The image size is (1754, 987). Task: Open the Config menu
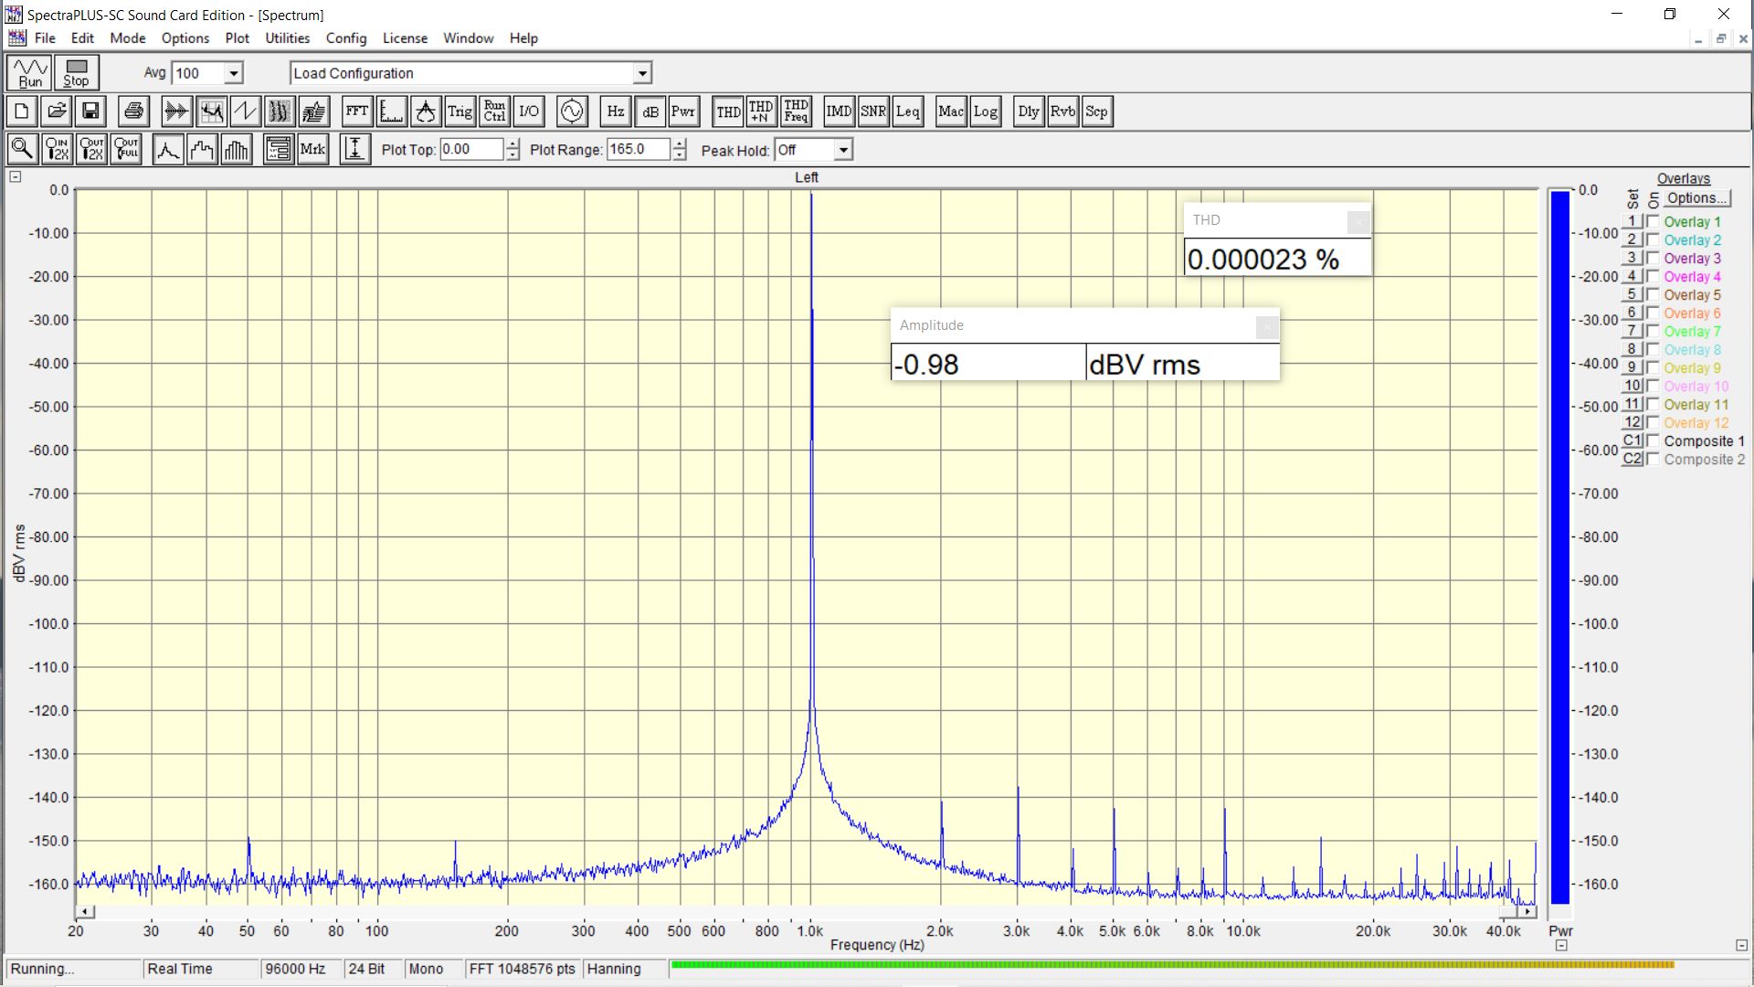coord(345,38)
